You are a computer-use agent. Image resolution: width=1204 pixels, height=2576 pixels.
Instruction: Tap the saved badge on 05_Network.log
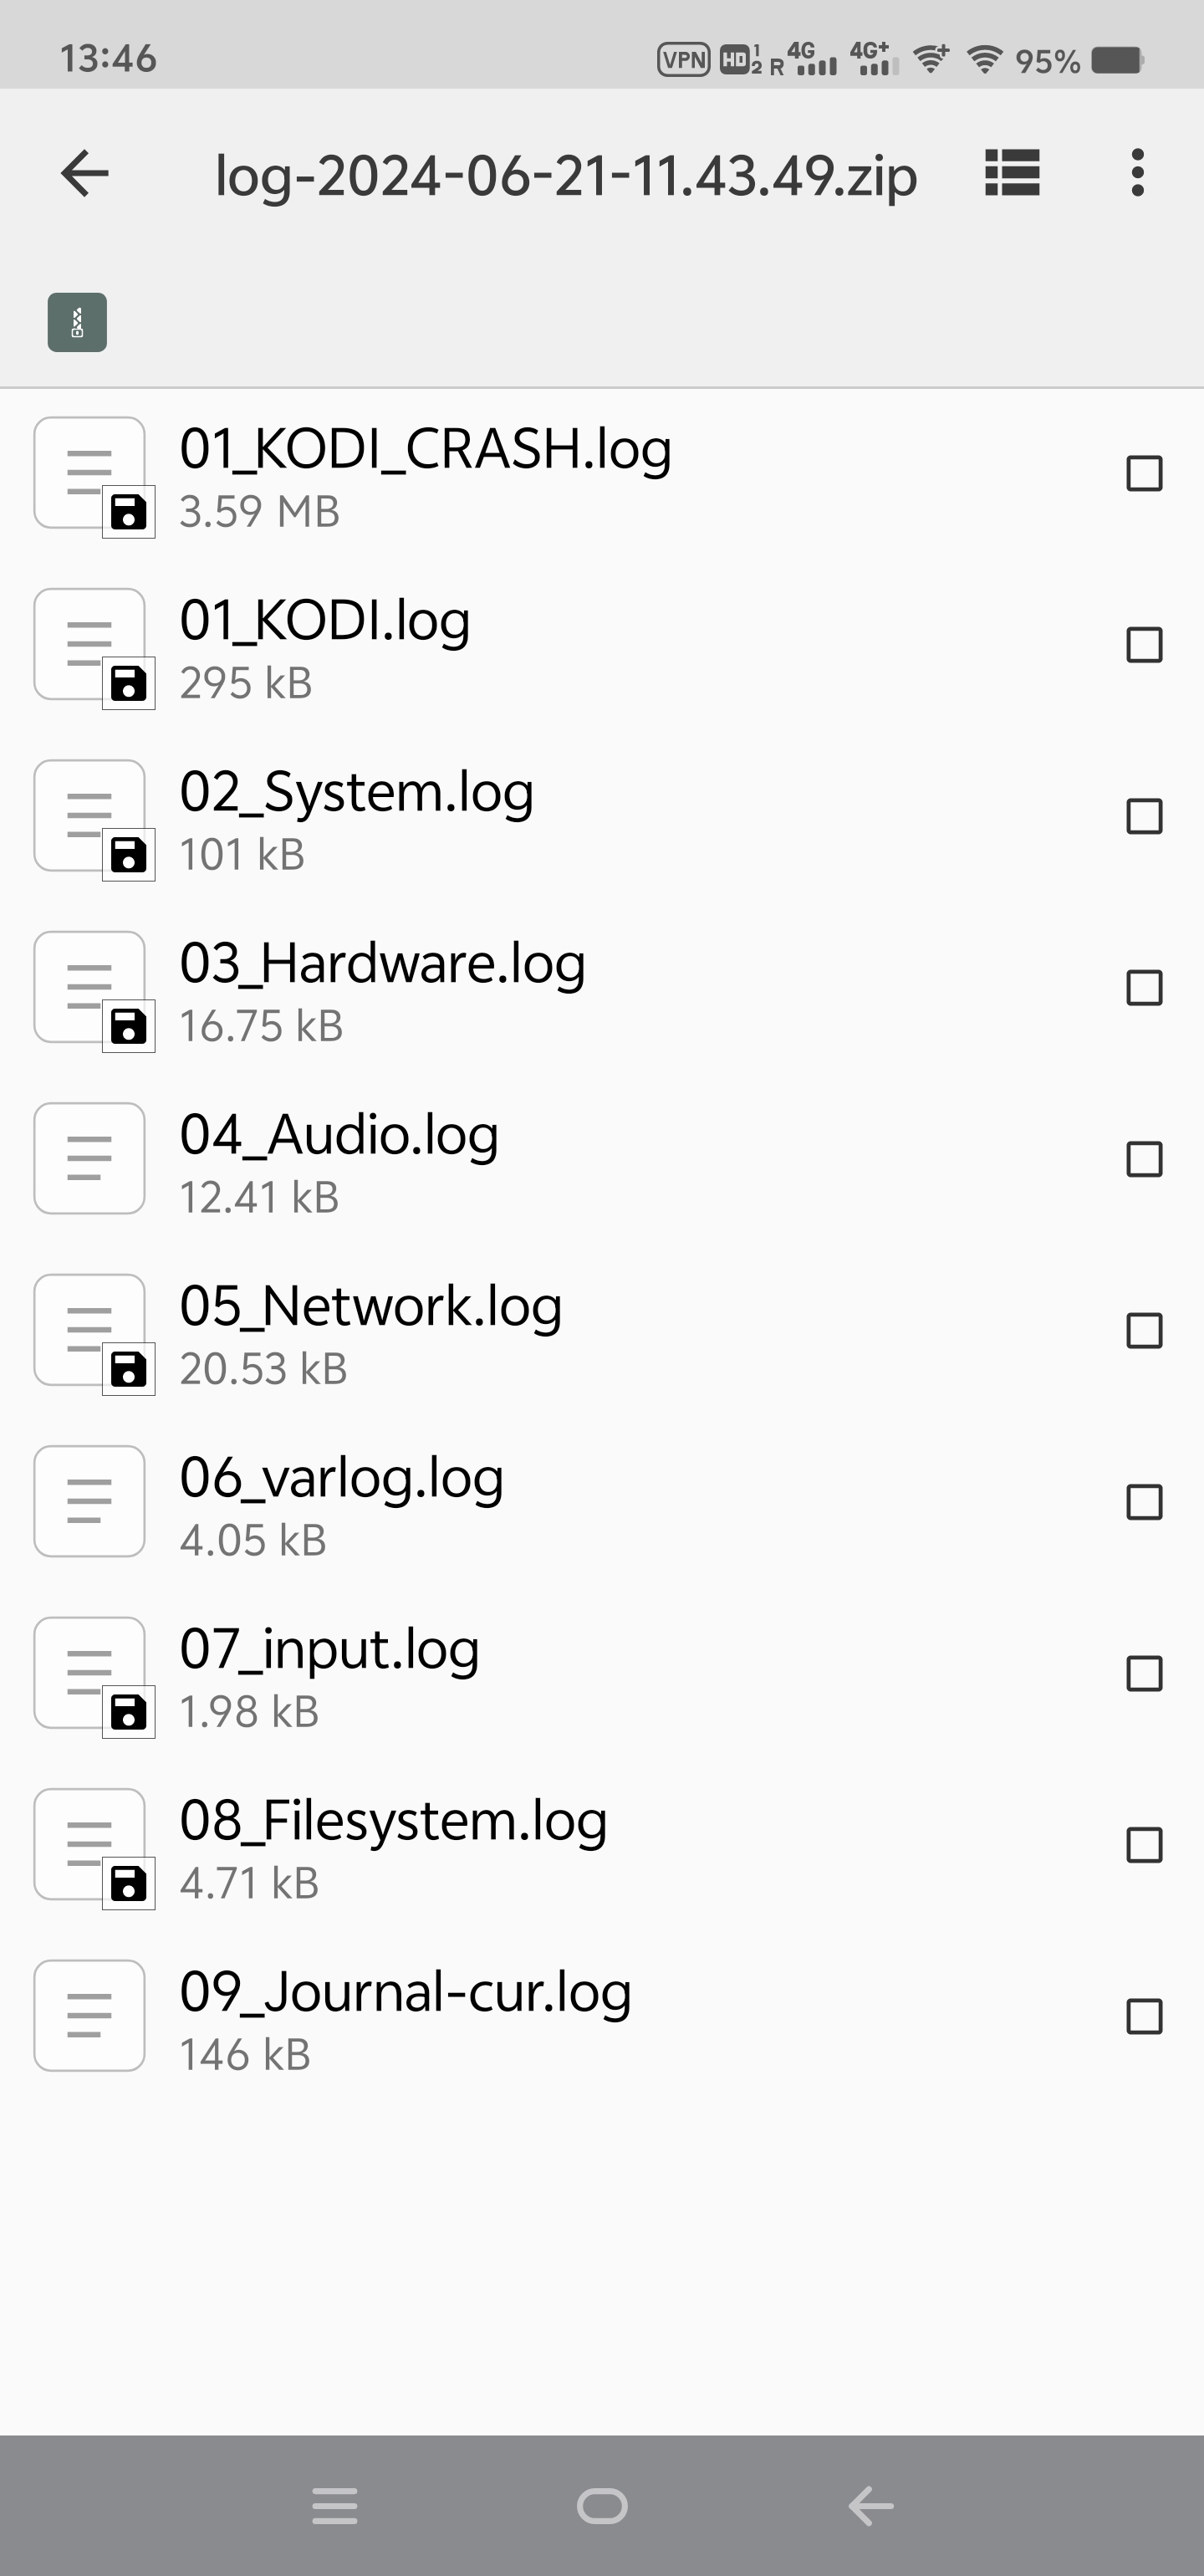pyautogui.click(x=128, y=1368)
